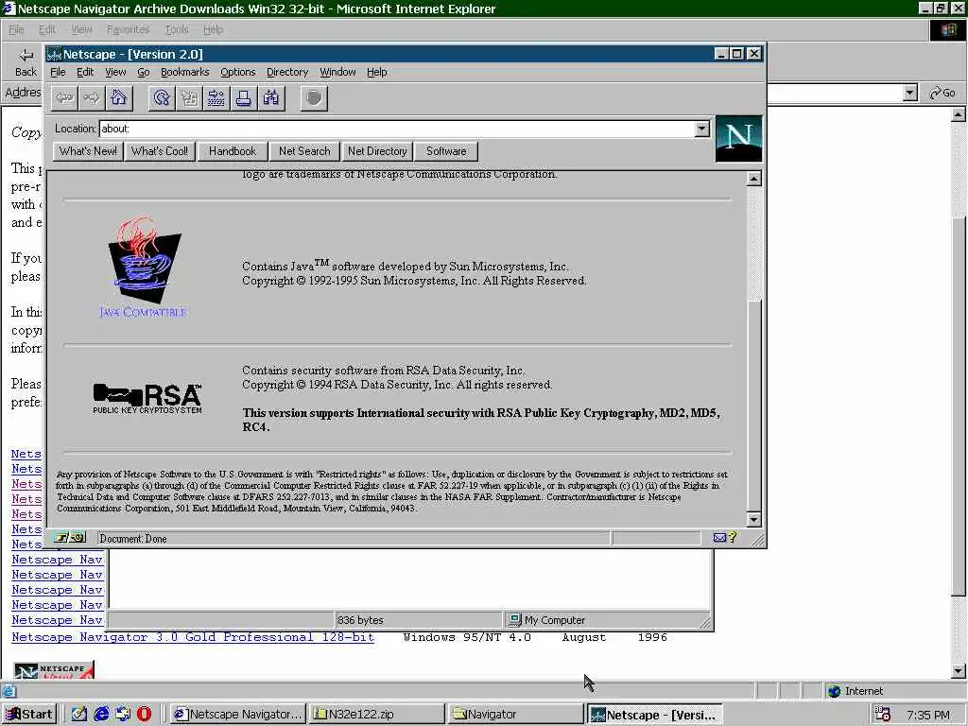The height and width of the screenshot is (726, 968).
Task: Open the Netscape Edit menu
Action: pos(84,72)
